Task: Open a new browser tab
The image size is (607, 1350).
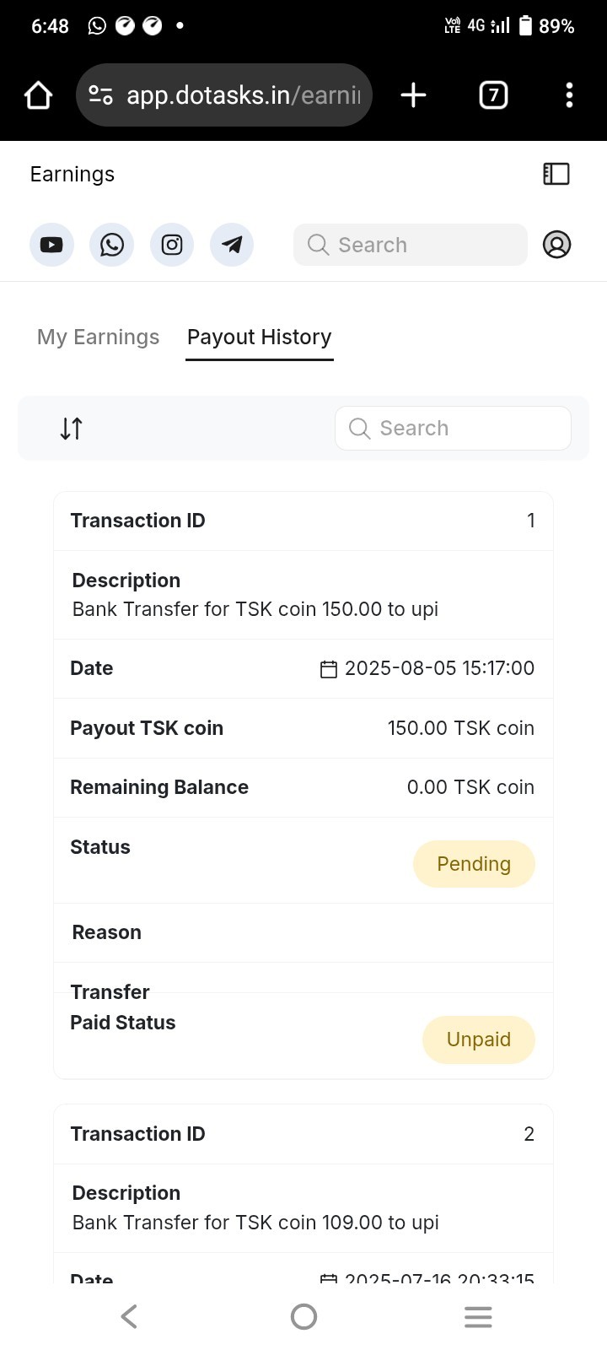Action: coord(413,95)
